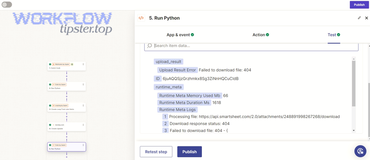Select step 3 Create Loop From Line Items

point(67,107)
